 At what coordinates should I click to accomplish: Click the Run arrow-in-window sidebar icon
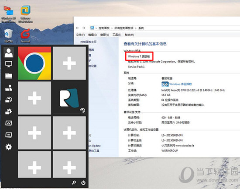click(9, 135)
